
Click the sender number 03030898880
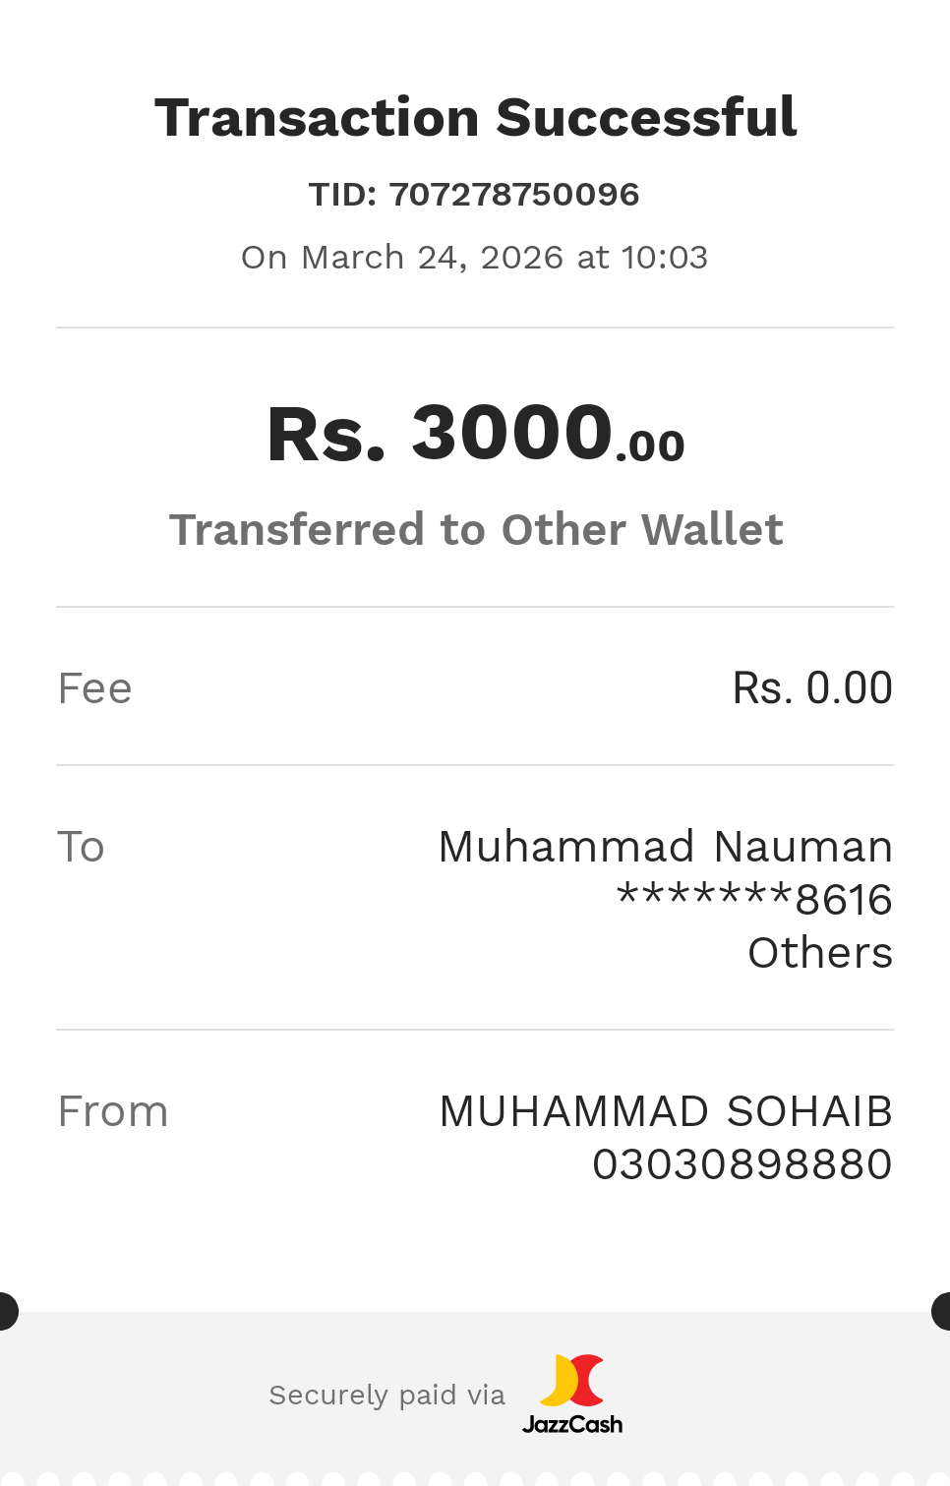(742, 1164)
